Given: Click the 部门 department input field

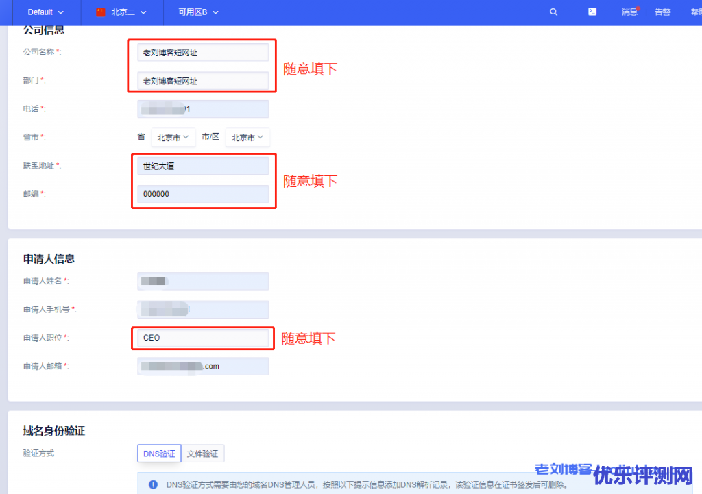Looking at the screenshot, I should pyautogui.click(x=203, y=81).
